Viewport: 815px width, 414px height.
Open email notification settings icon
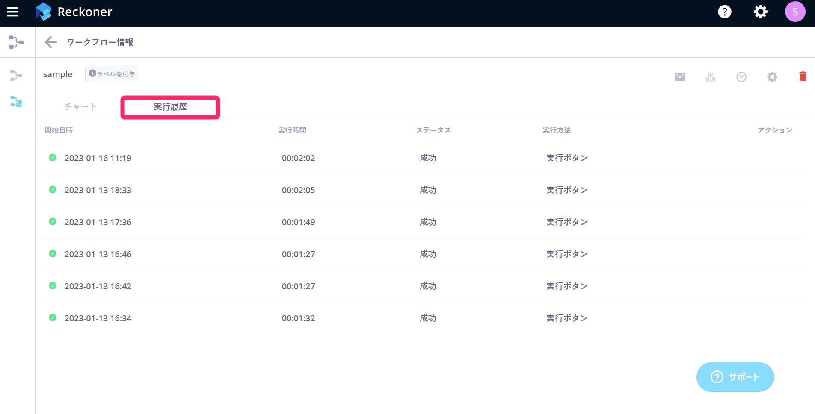pyautogui.click(x=679, y=77)
